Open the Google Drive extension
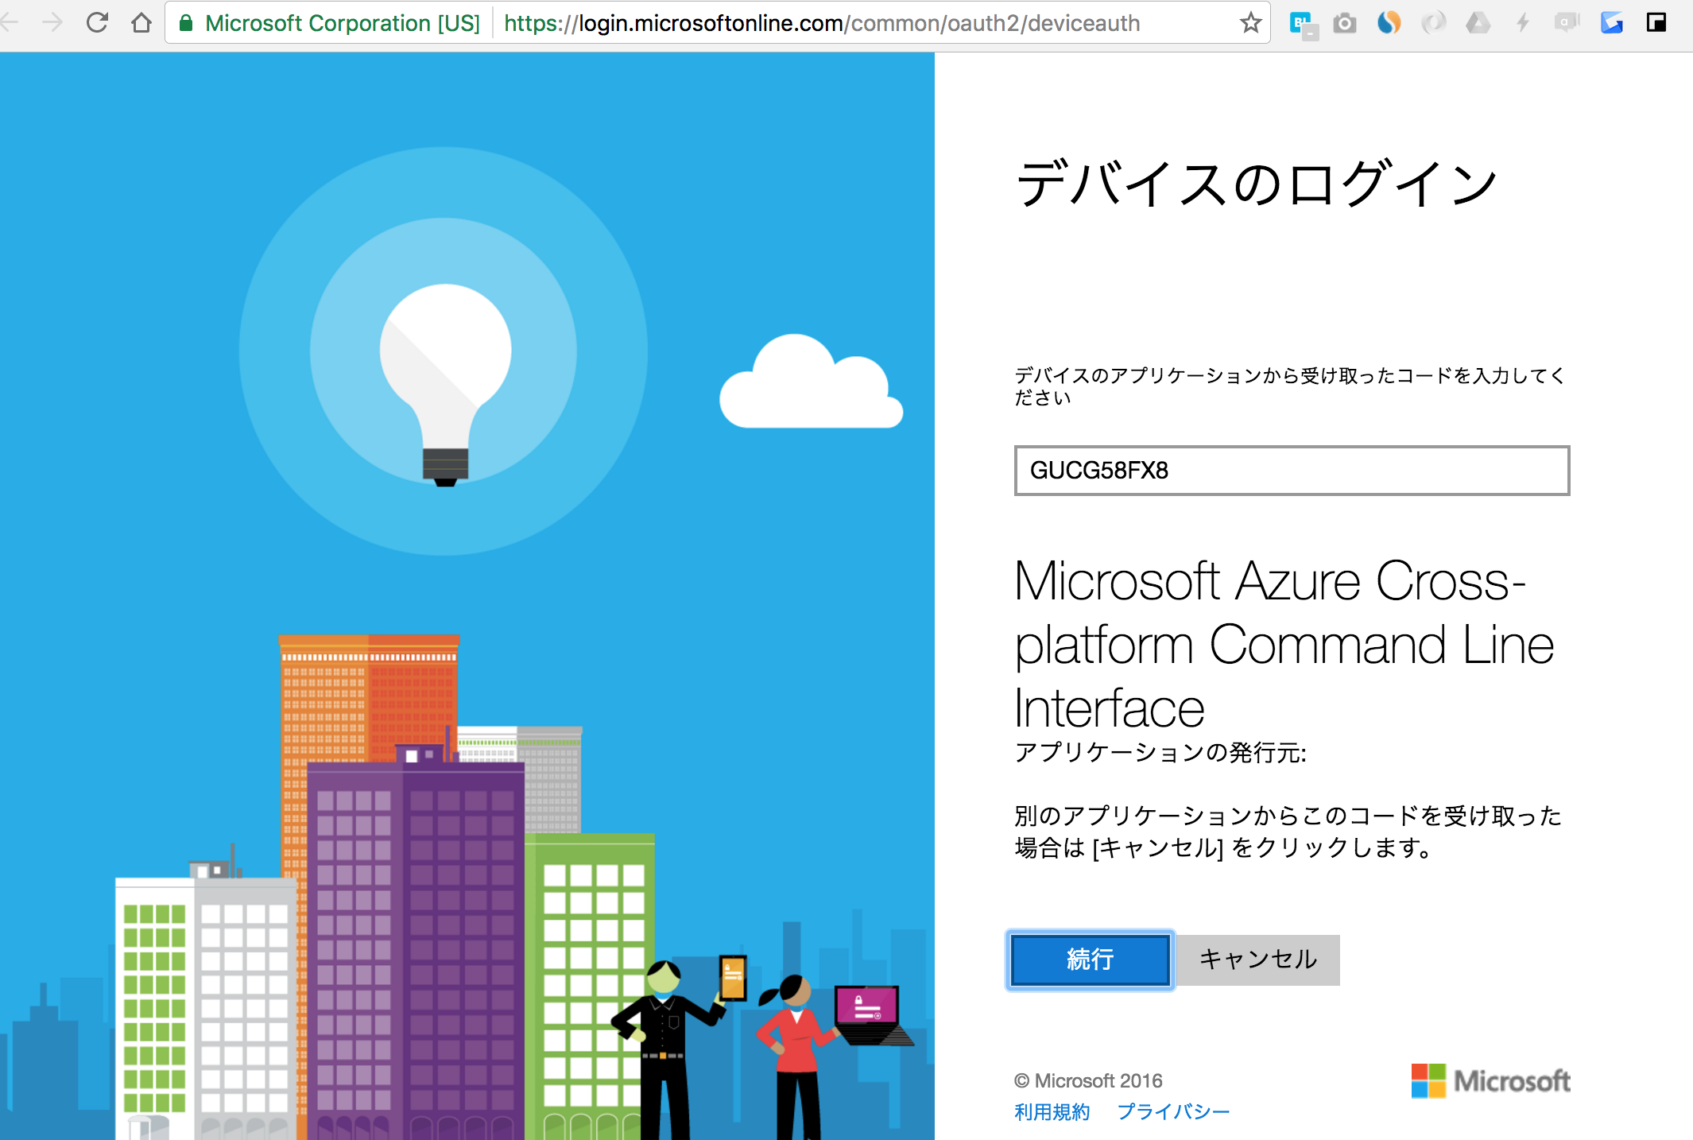This screenshot has width=1693, height=1140. [1478, 22]
